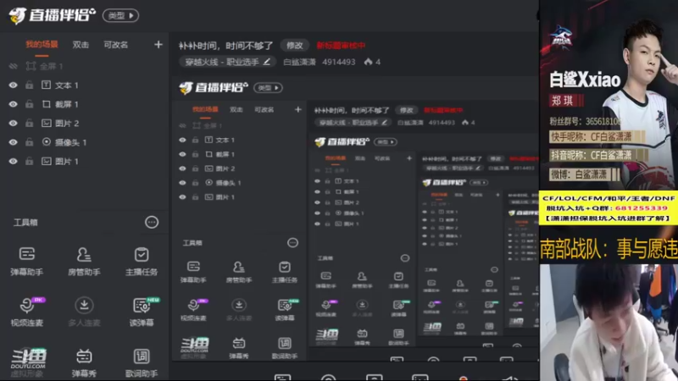This screenshot has height=381, width=678.
Task: Click the 直播伴侣 logo in the header
Action: point(52,15)
